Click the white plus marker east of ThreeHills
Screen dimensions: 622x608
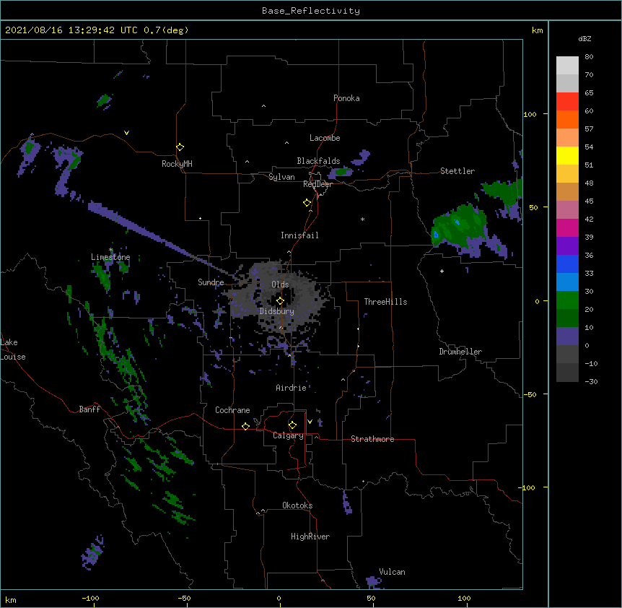click(442, 271)
